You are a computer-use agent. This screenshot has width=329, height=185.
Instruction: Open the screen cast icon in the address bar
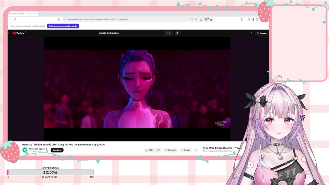(x=192, y=19)
